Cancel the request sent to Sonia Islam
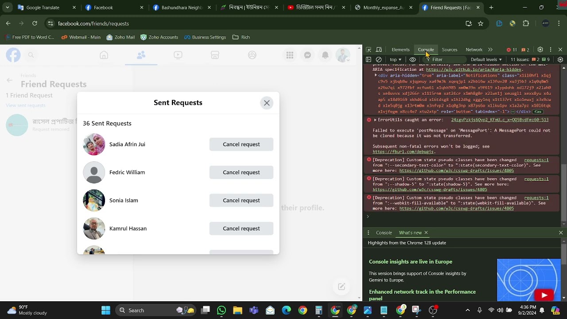The height and width of the screenshot is (319, 567). point(241,200)
